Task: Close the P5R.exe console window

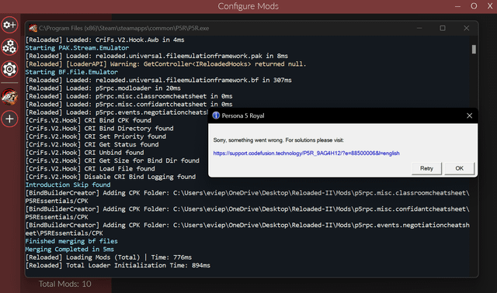Action: 466,28
